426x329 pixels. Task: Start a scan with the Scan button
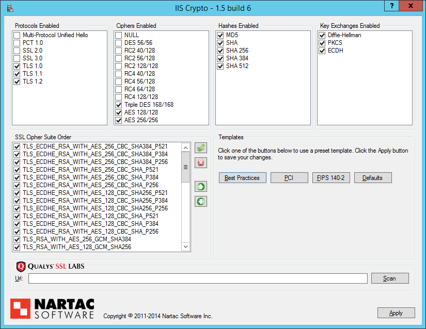click(390, 278)
